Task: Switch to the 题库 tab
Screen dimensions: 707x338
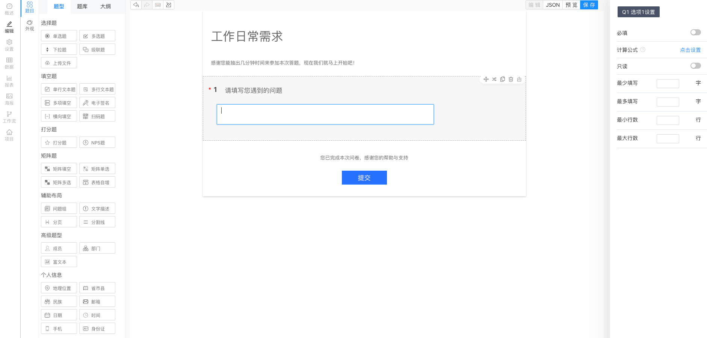Action: tap(82, 6)
